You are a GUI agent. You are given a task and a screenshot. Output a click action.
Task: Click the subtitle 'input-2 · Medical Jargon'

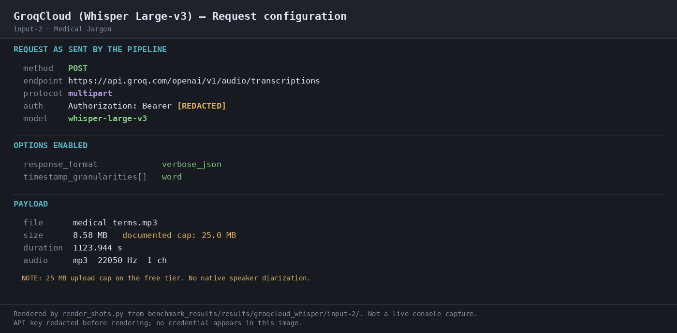point(62,29)
